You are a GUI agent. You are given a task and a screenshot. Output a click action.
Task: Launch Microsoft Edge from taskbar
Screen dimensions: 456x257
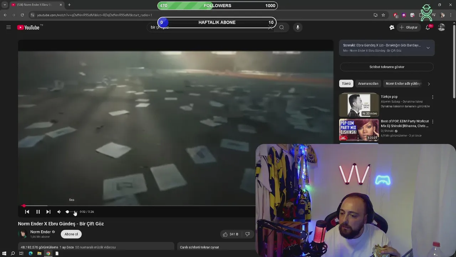pyautogui.click(x=30, y=253)
